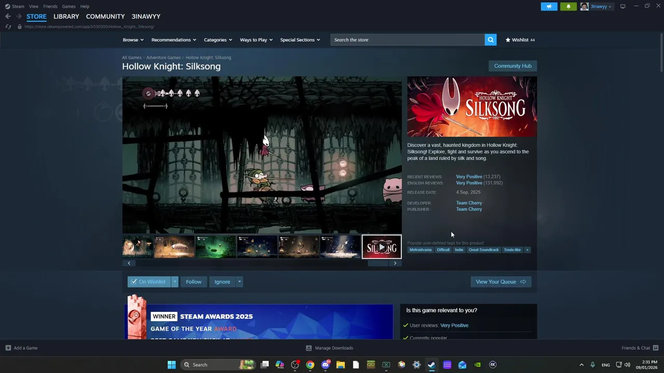The image size is (664, 373).
Task: Click the Community Hub button
Action: coord(513,66)
